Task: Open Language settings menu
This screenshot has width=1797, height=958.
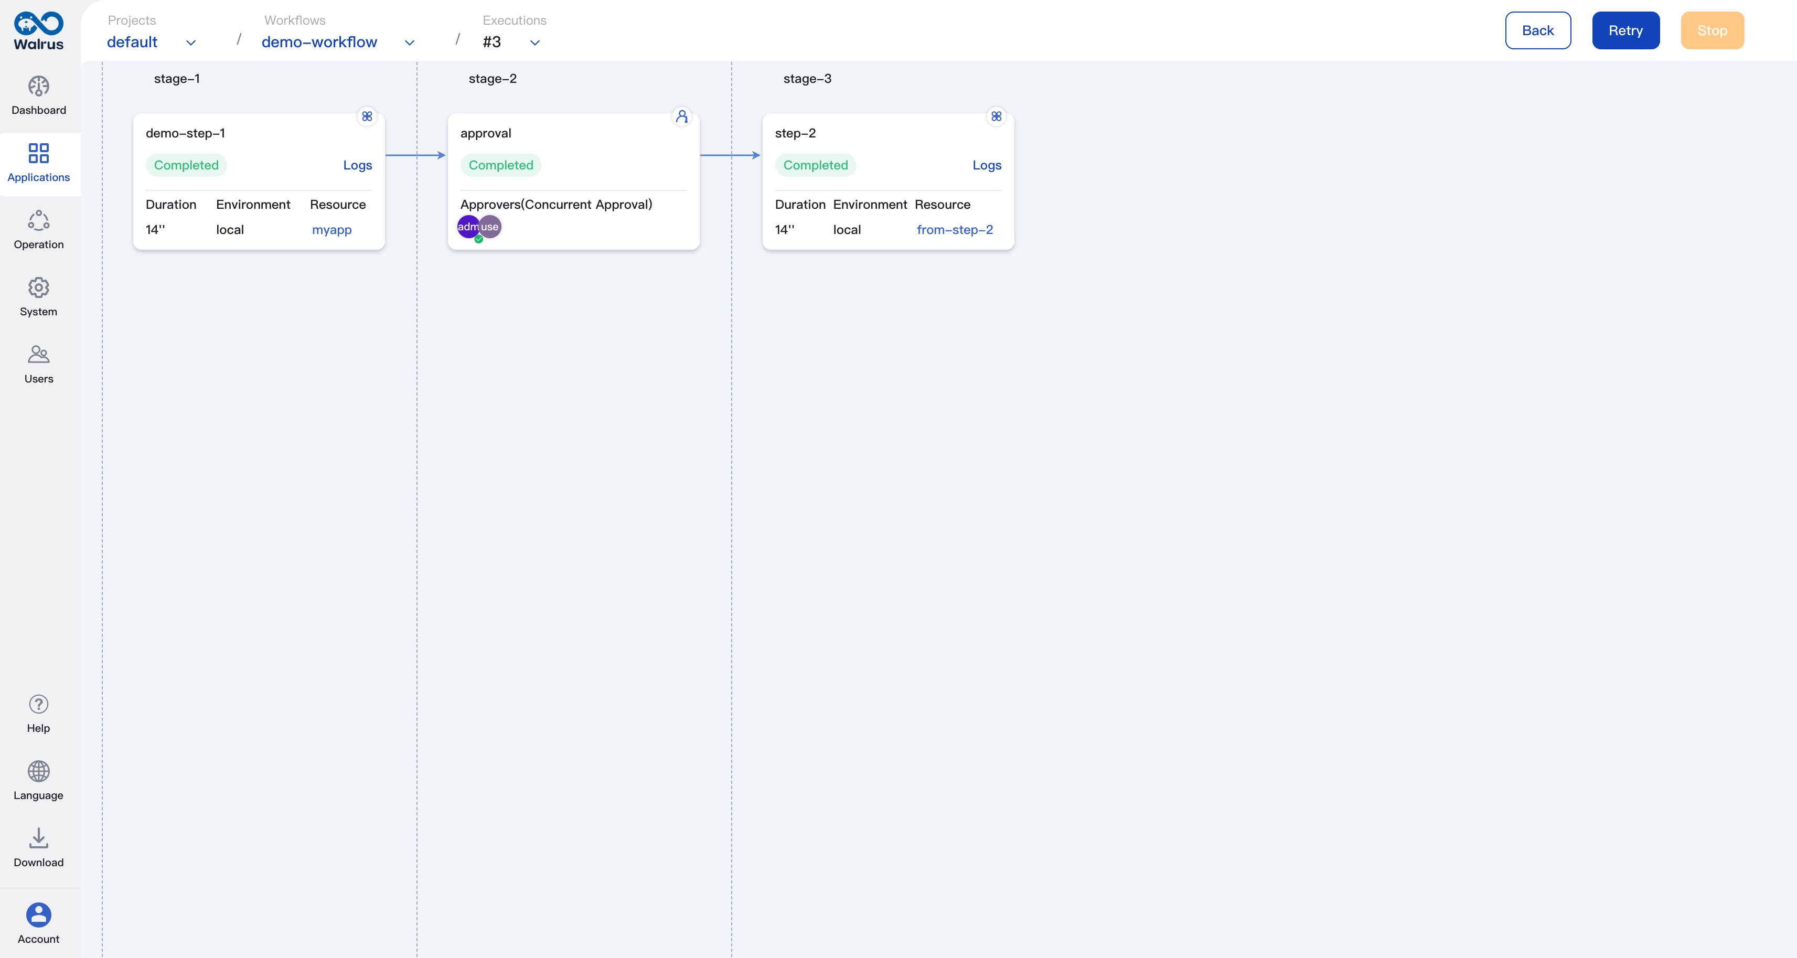Action: (38, 780)
